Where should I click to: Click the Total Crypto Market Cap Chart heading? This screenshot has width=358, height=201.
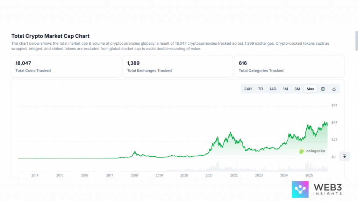(x=50, y=36)
